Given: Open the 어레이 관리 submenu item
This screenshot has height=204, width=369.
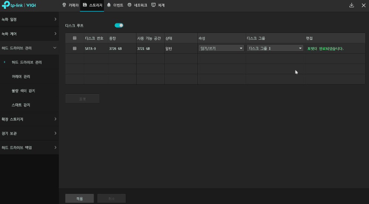Looking at the screenshot, I should [21, 76].
